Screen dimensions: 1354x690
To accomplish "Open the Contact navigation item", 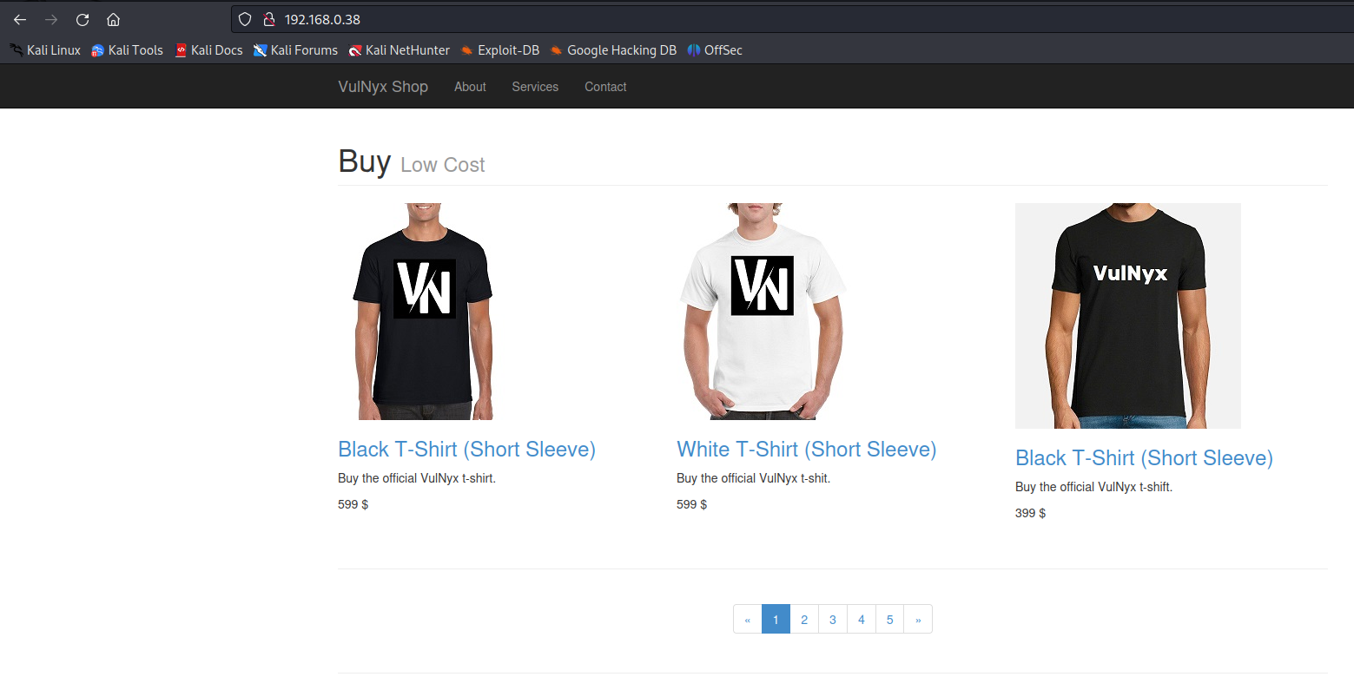I will (x=605, y=87).
